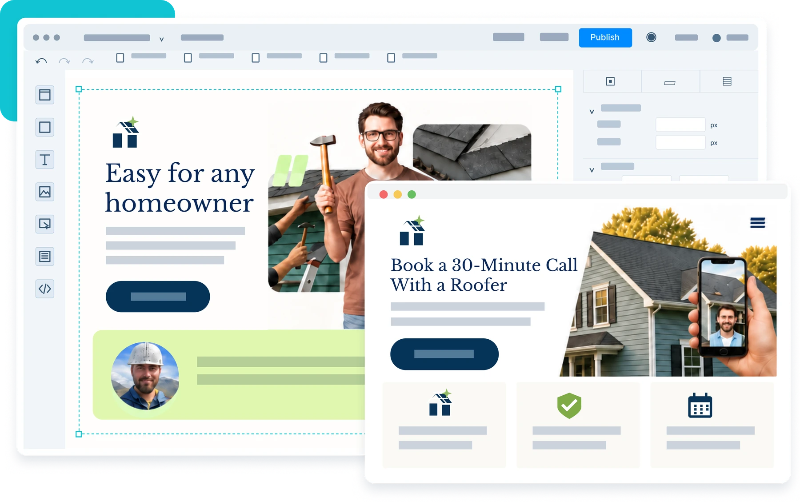This screenshot has width=800, height=502.
Task: Select the custom code tool in sidebar
Action: 45,289
